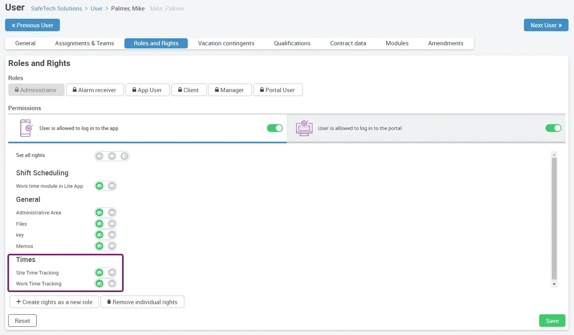Click the green crossed-eye icon for key

99,235
